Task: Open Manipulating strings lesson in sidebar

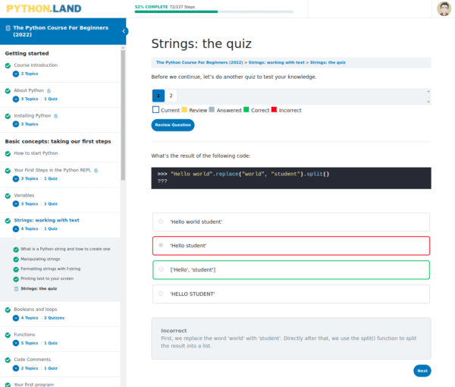Action: tap(40, 259)
